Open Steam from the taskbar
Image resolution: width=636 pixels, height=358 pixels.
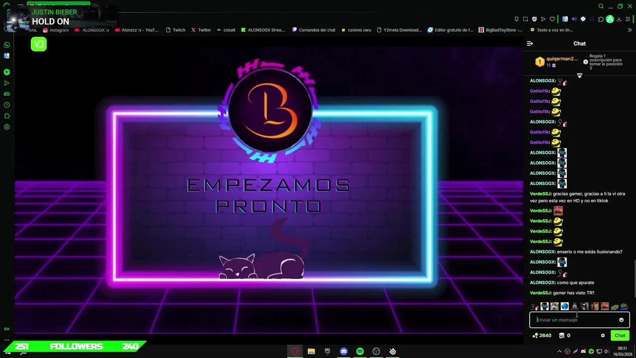click(393, 352)
